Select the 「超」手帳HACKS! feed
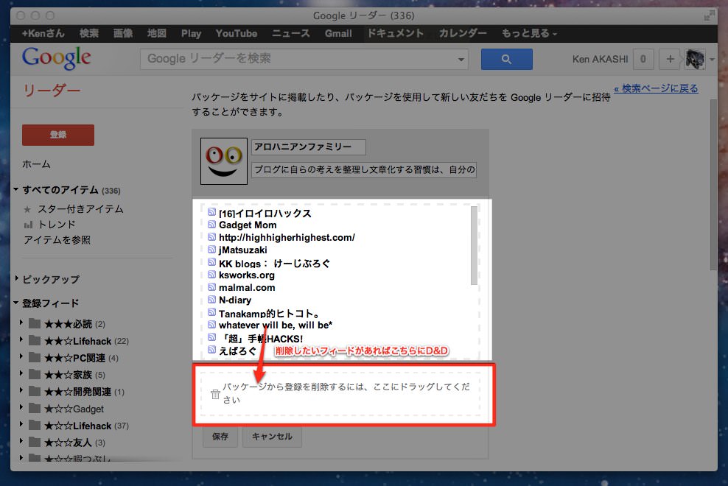This screenshot has width=728, height=486. 261,339
